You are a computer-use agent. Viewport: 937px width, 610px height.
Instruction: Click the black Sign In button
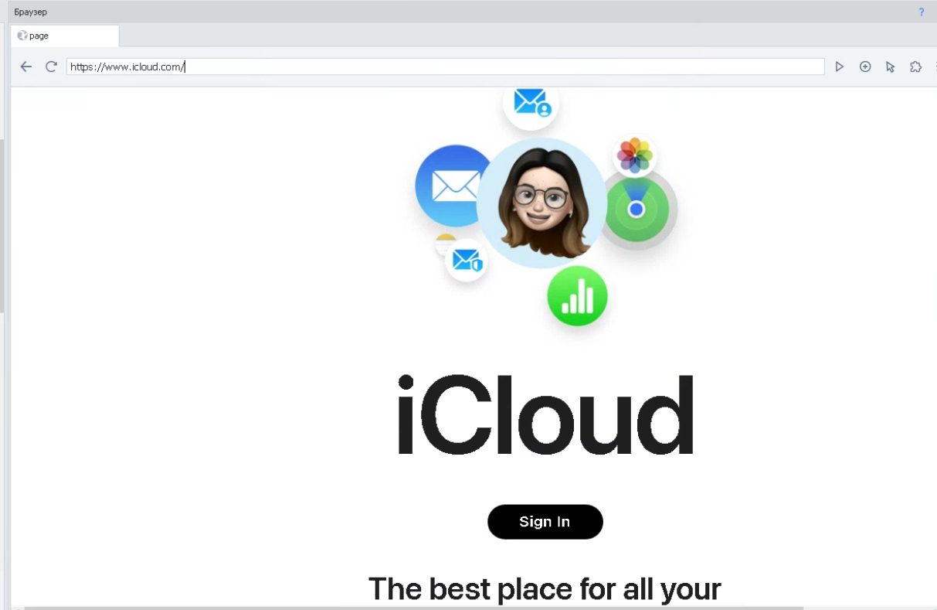[545, 522]
